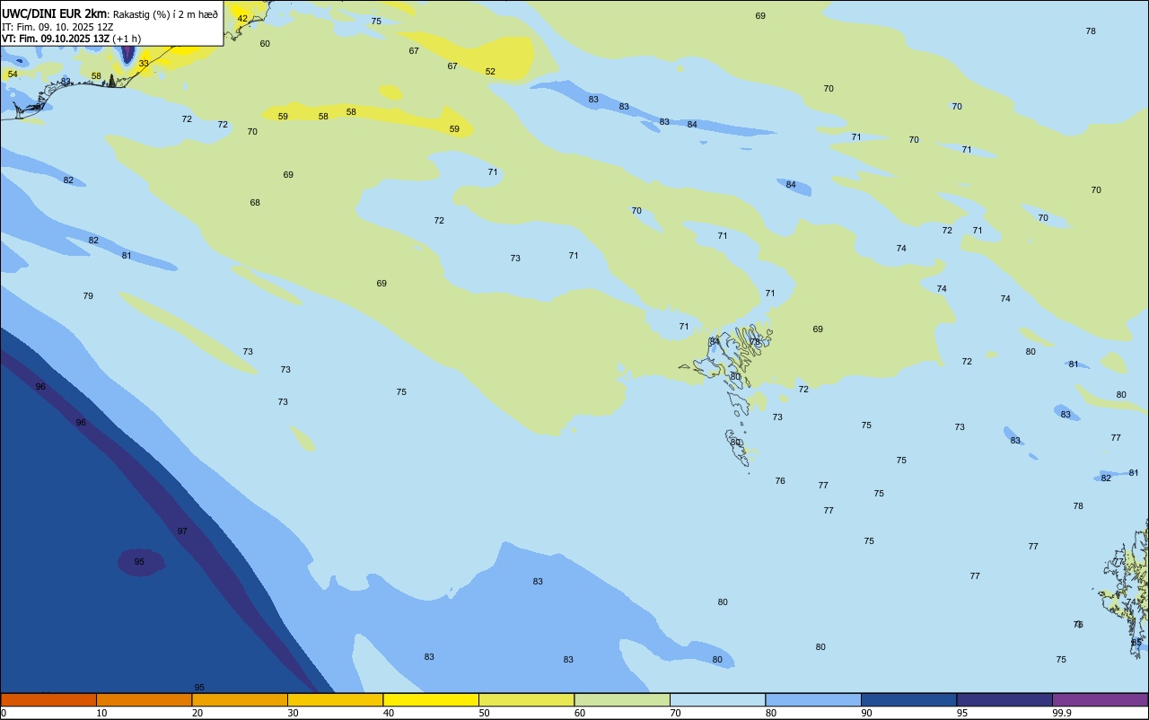Select the '(+1 h)' forecast offset text

(x=127, y=39)
